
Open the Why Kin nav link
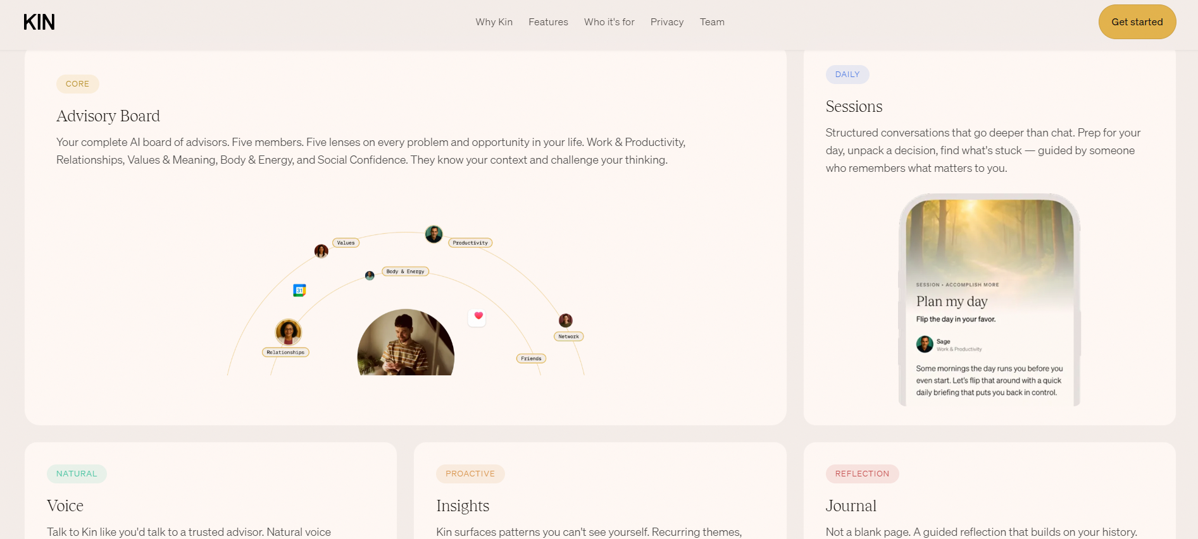(x=494, y=22)
